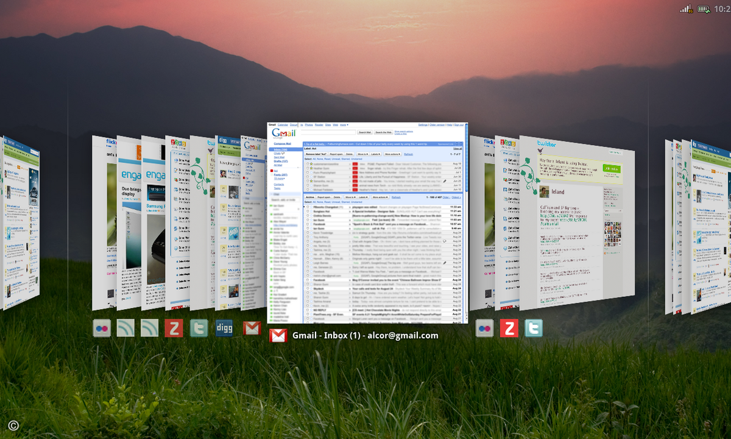Open the Sent Mail folder
Viewport: 731px width, 439px height.
279,157
